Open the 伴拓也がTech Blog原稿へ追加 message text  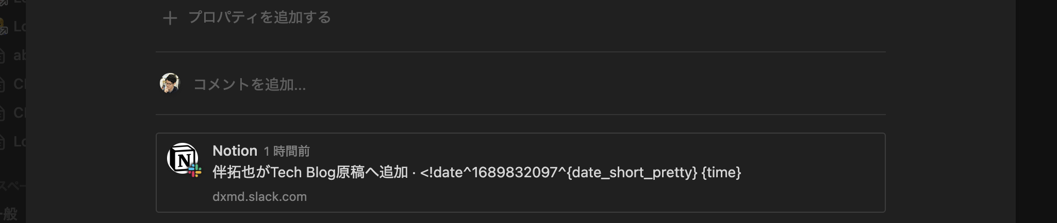pos(310,172)
